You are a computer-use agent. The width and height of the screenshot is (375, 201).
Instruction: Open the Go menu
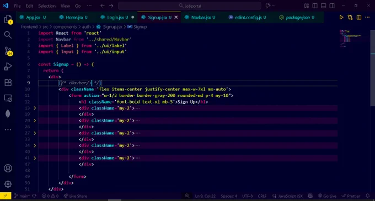[78, 6]
